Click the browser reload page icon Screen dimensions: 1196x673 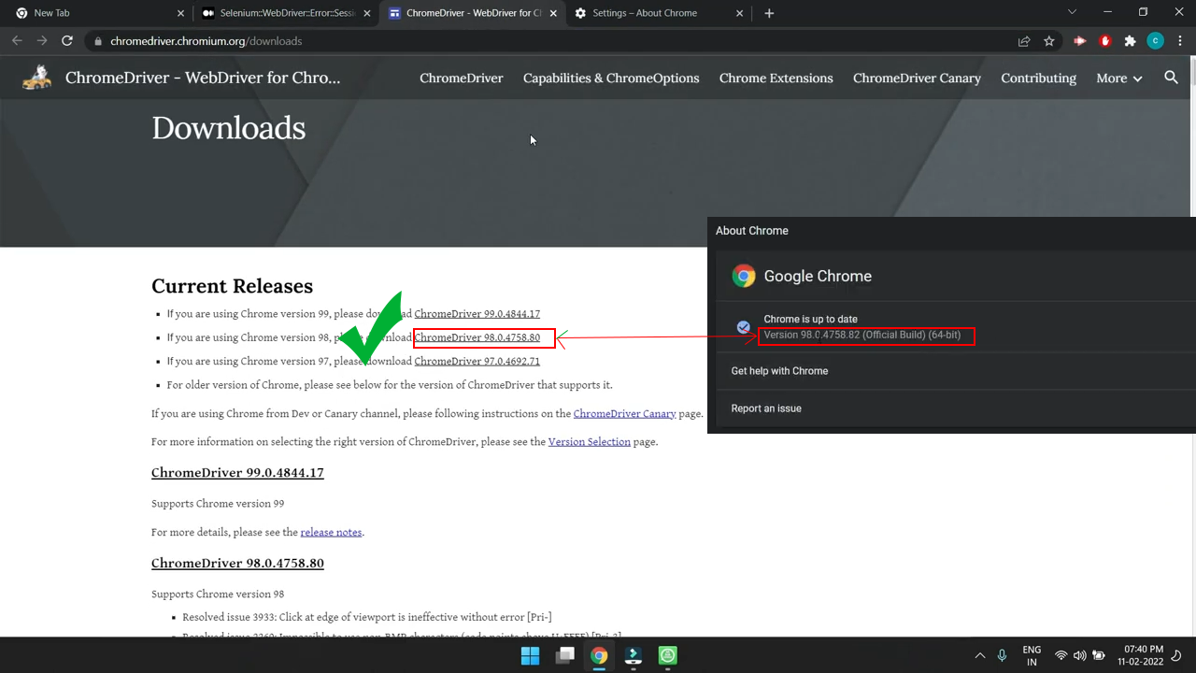[67, 41]
